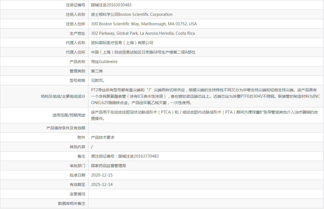
Task: Select approval date 2020-12-15
Action: pyautogui.click(x=102, y=175)
